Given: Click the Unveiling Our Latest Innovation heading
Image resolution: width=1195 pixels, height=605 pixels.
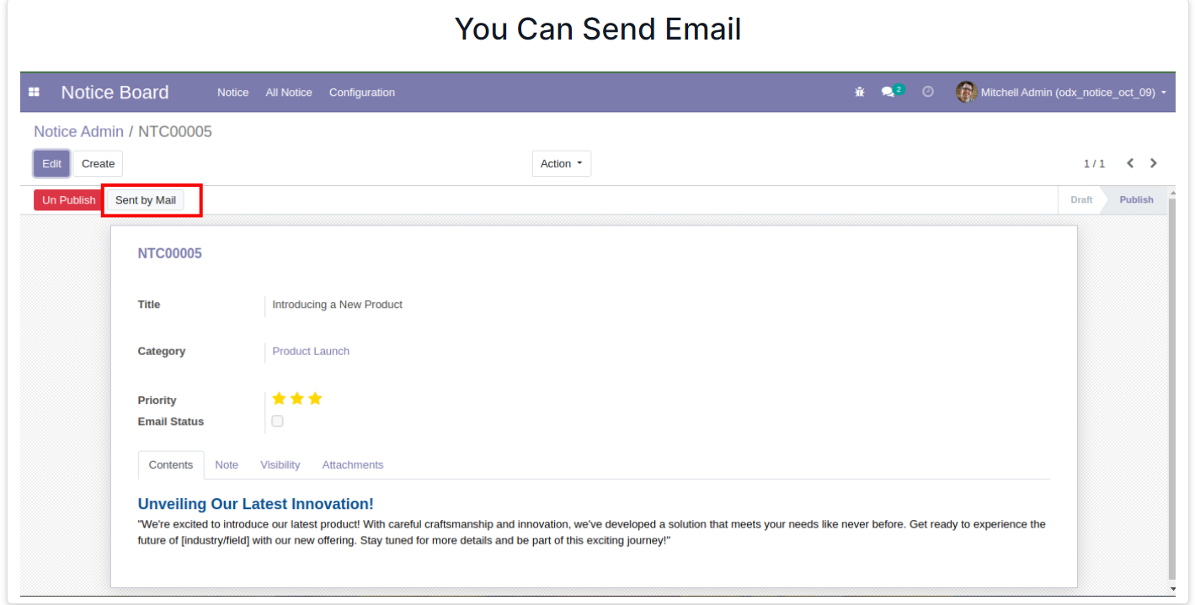Looking at the screenshot, I should pyautogui.click(x=256, y=504).
